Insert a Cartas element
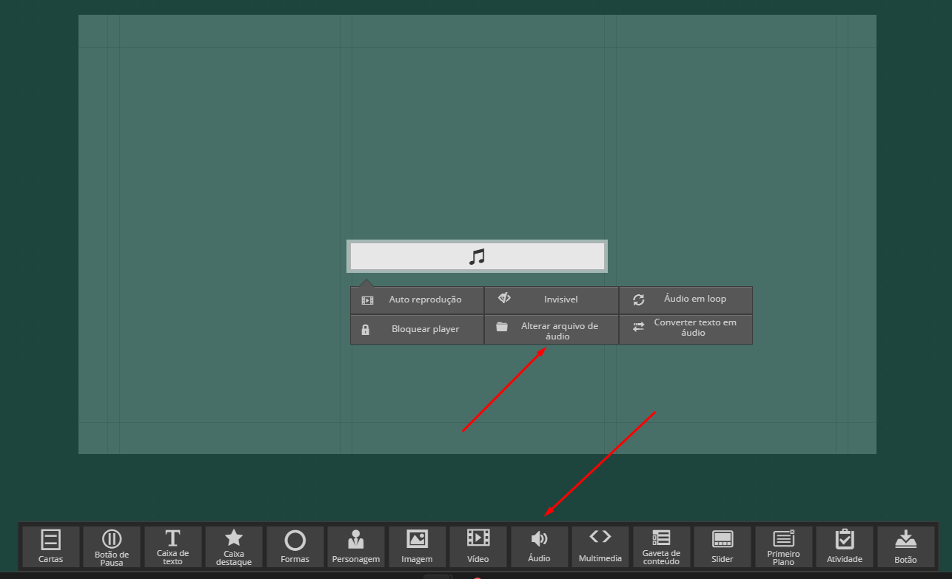Image resolution: width=952 pixels, height=579 pixels. (x=50, y=546)
